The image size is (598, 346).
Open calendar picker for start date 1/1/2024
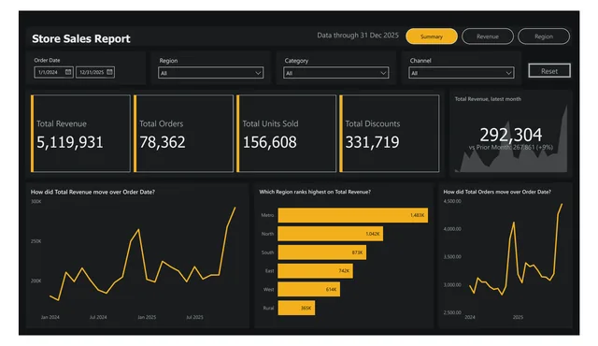click(x=68, y=72)
